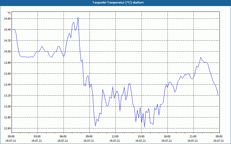Select the 20.07.21 date label
Image resolution: width=231 pixels, height=144 pixels.
219,141
